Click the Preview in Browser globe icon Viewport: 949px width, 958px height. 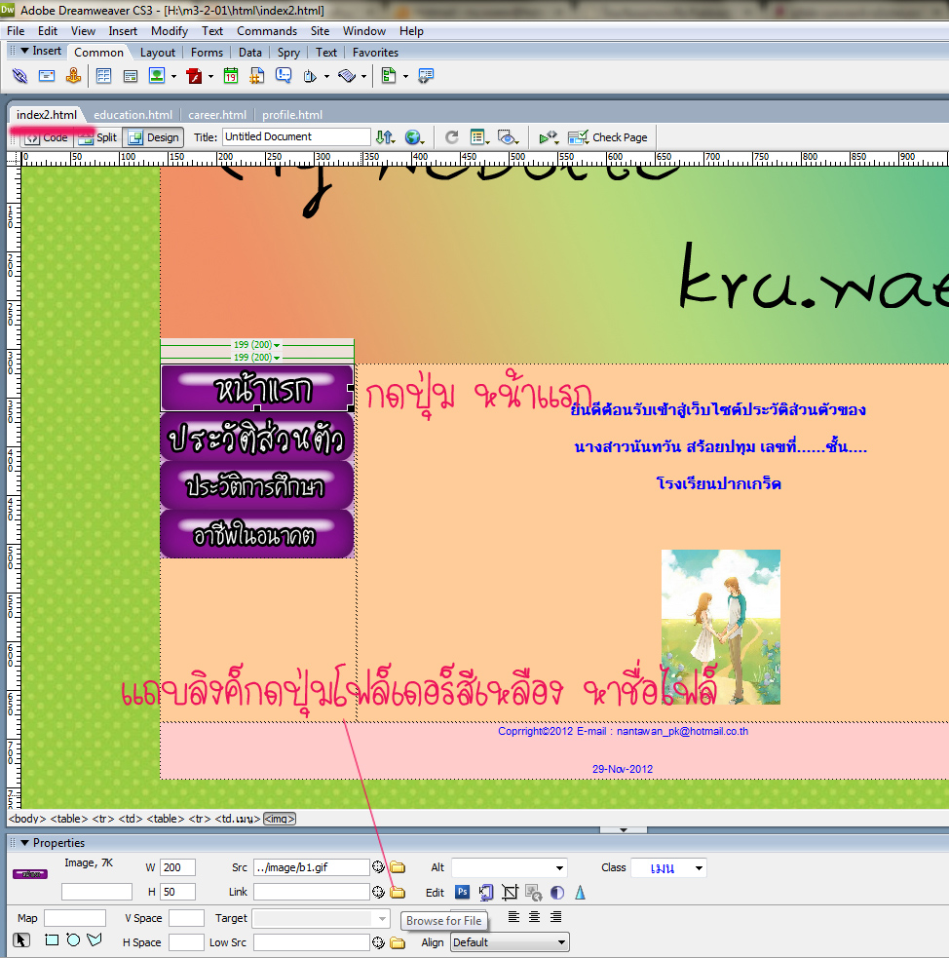tap(414, 137)
